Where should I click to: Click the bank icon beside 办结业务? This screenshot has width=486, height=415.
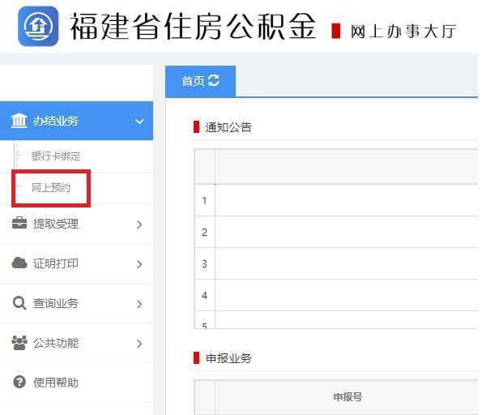point(19,121)
